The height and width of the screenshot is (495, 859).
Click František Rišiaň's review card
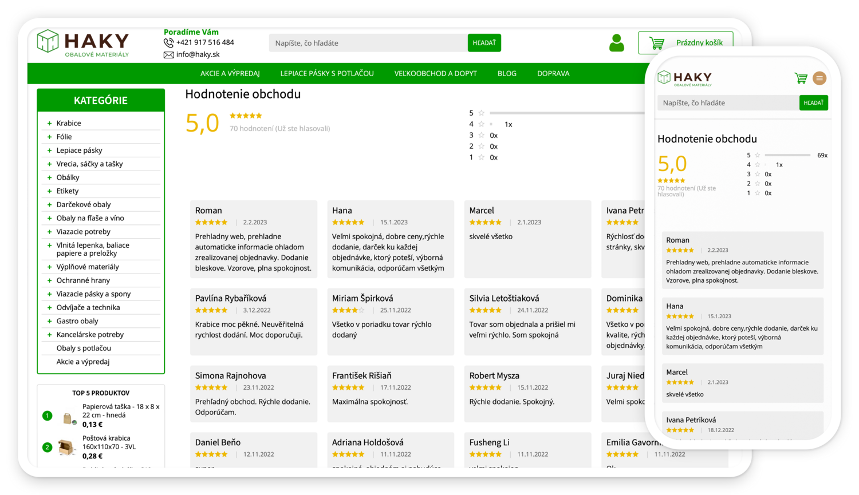(391, 394)
